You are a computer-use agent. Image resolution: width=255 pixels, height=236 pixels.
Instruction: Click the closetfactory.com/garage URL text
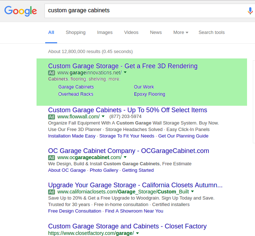pyautogui.click(x=91, y=233)
